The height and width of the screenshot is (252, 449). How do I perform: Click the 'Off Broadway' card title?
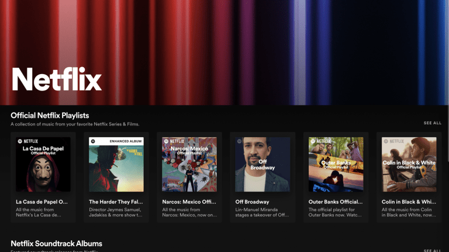pos(253,202)
